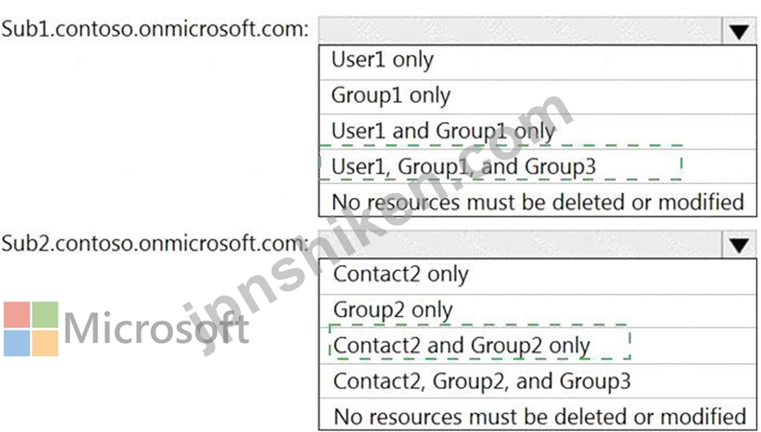
Task: Click the Sub1 dropdown selection field
Action: [x=520, y=32]
